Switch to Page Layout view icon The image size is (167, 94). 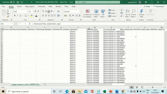137,87
